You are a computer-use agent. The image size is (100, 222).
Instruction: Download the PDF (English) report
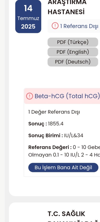coord(73,52)
